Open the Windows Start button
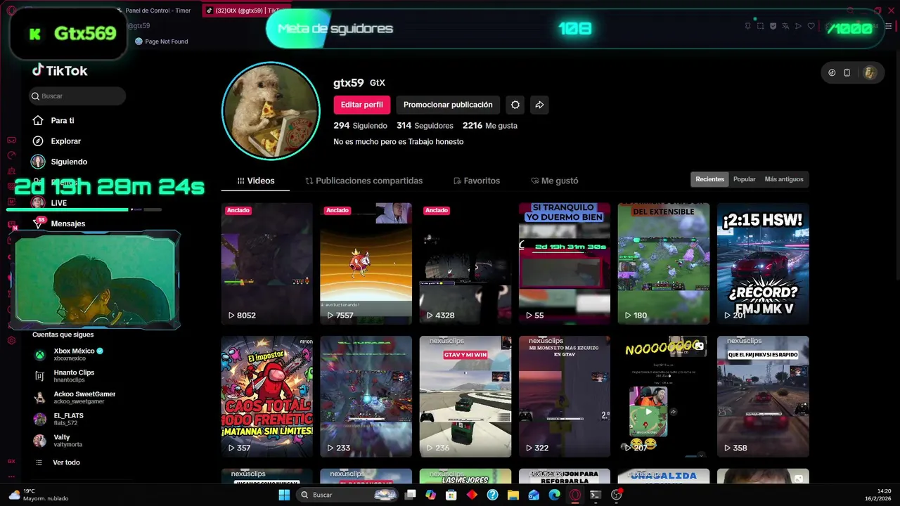 click(284, 495)
